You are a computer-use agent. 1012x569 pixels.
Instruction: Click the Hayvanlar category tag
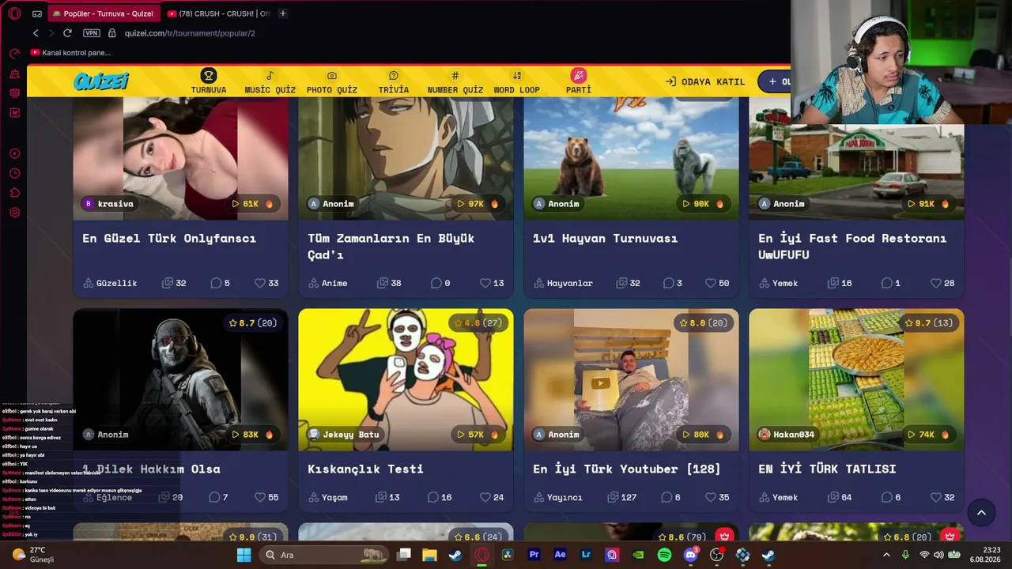click(x=563, y=283)
